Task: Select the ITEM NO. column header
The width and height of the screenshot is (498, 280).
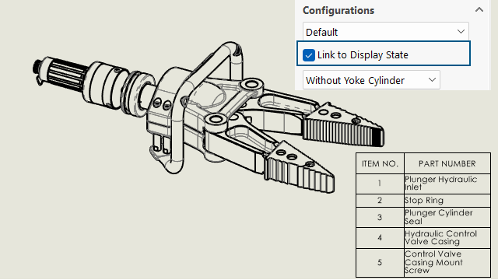Action: click(380, 163)
